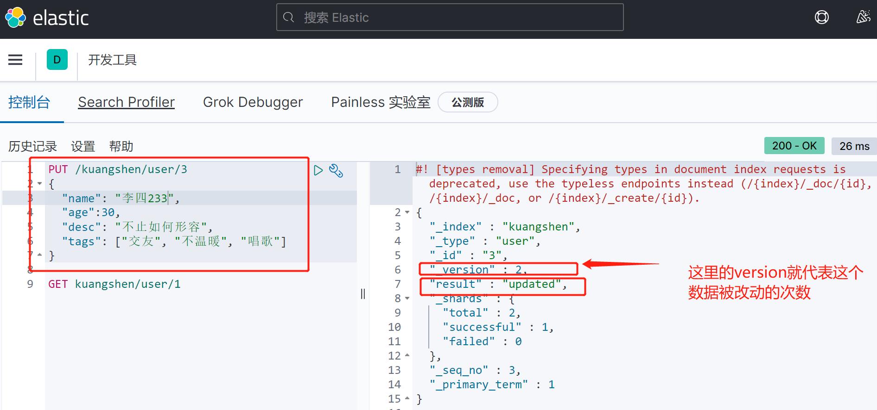Switch to the 控制台 tab
The height and width of the screenshot is (410, 877).
(x=29, y=102)
